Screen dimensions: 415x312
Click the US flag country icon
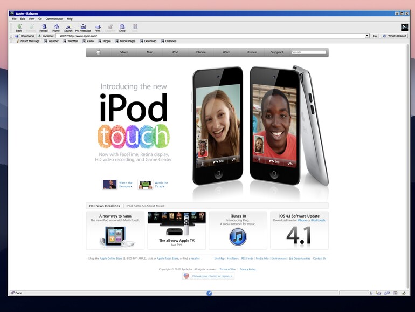[x=186, y=276]
